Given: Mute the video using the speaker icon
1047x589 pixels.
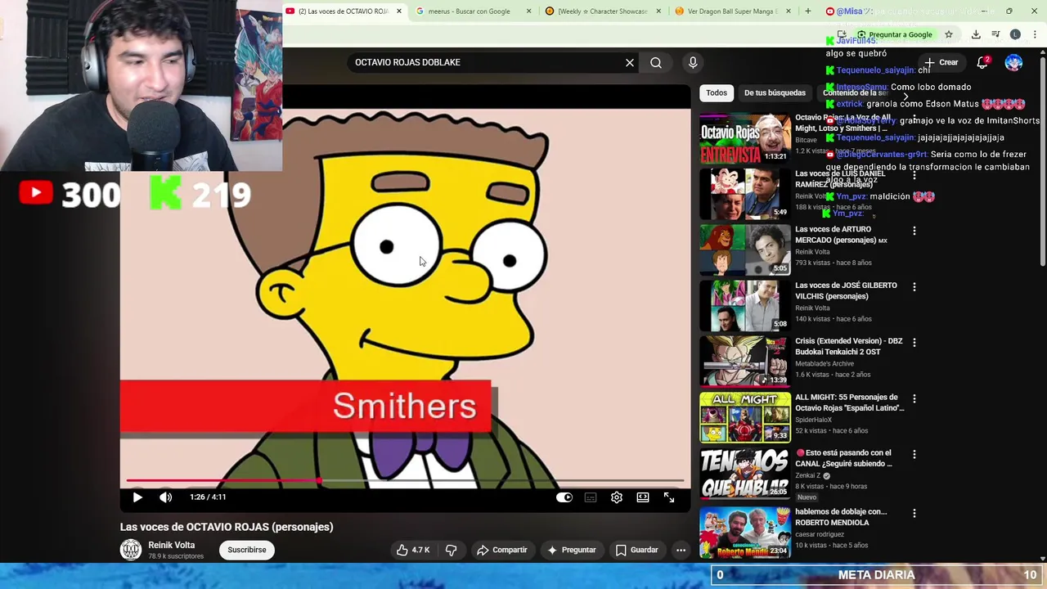Looking at the screenshot, I should (166, 497).
